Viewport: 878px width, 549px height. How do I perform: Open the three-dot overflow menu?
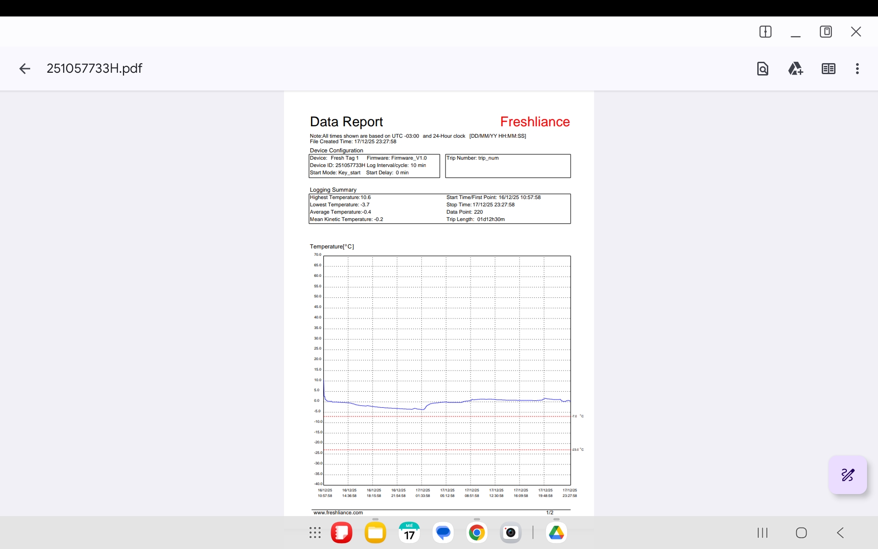coord(857,69)
